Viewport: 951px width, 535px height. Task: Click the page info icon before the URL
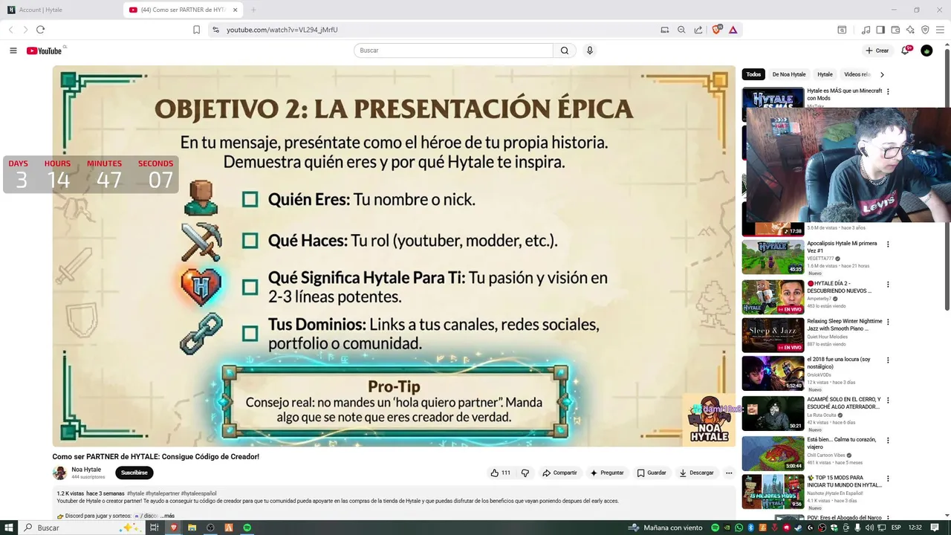point(215,30)
